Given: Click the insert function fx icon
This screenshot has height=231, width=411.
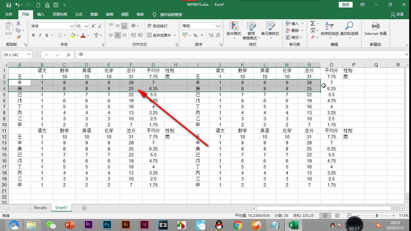Looking at the screenshot, I should click(69, 55).
